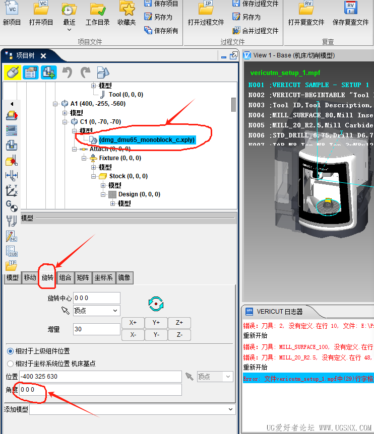Click the Y- rotate button
The width and height of the screenshot is (374, 434).
[x=156, y=335]
